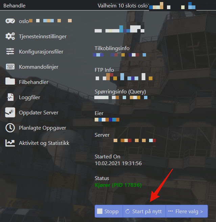The width and height of the screenshot is (216, 222).
Task: Select the oslo service name entry
Action: [45, 21]
